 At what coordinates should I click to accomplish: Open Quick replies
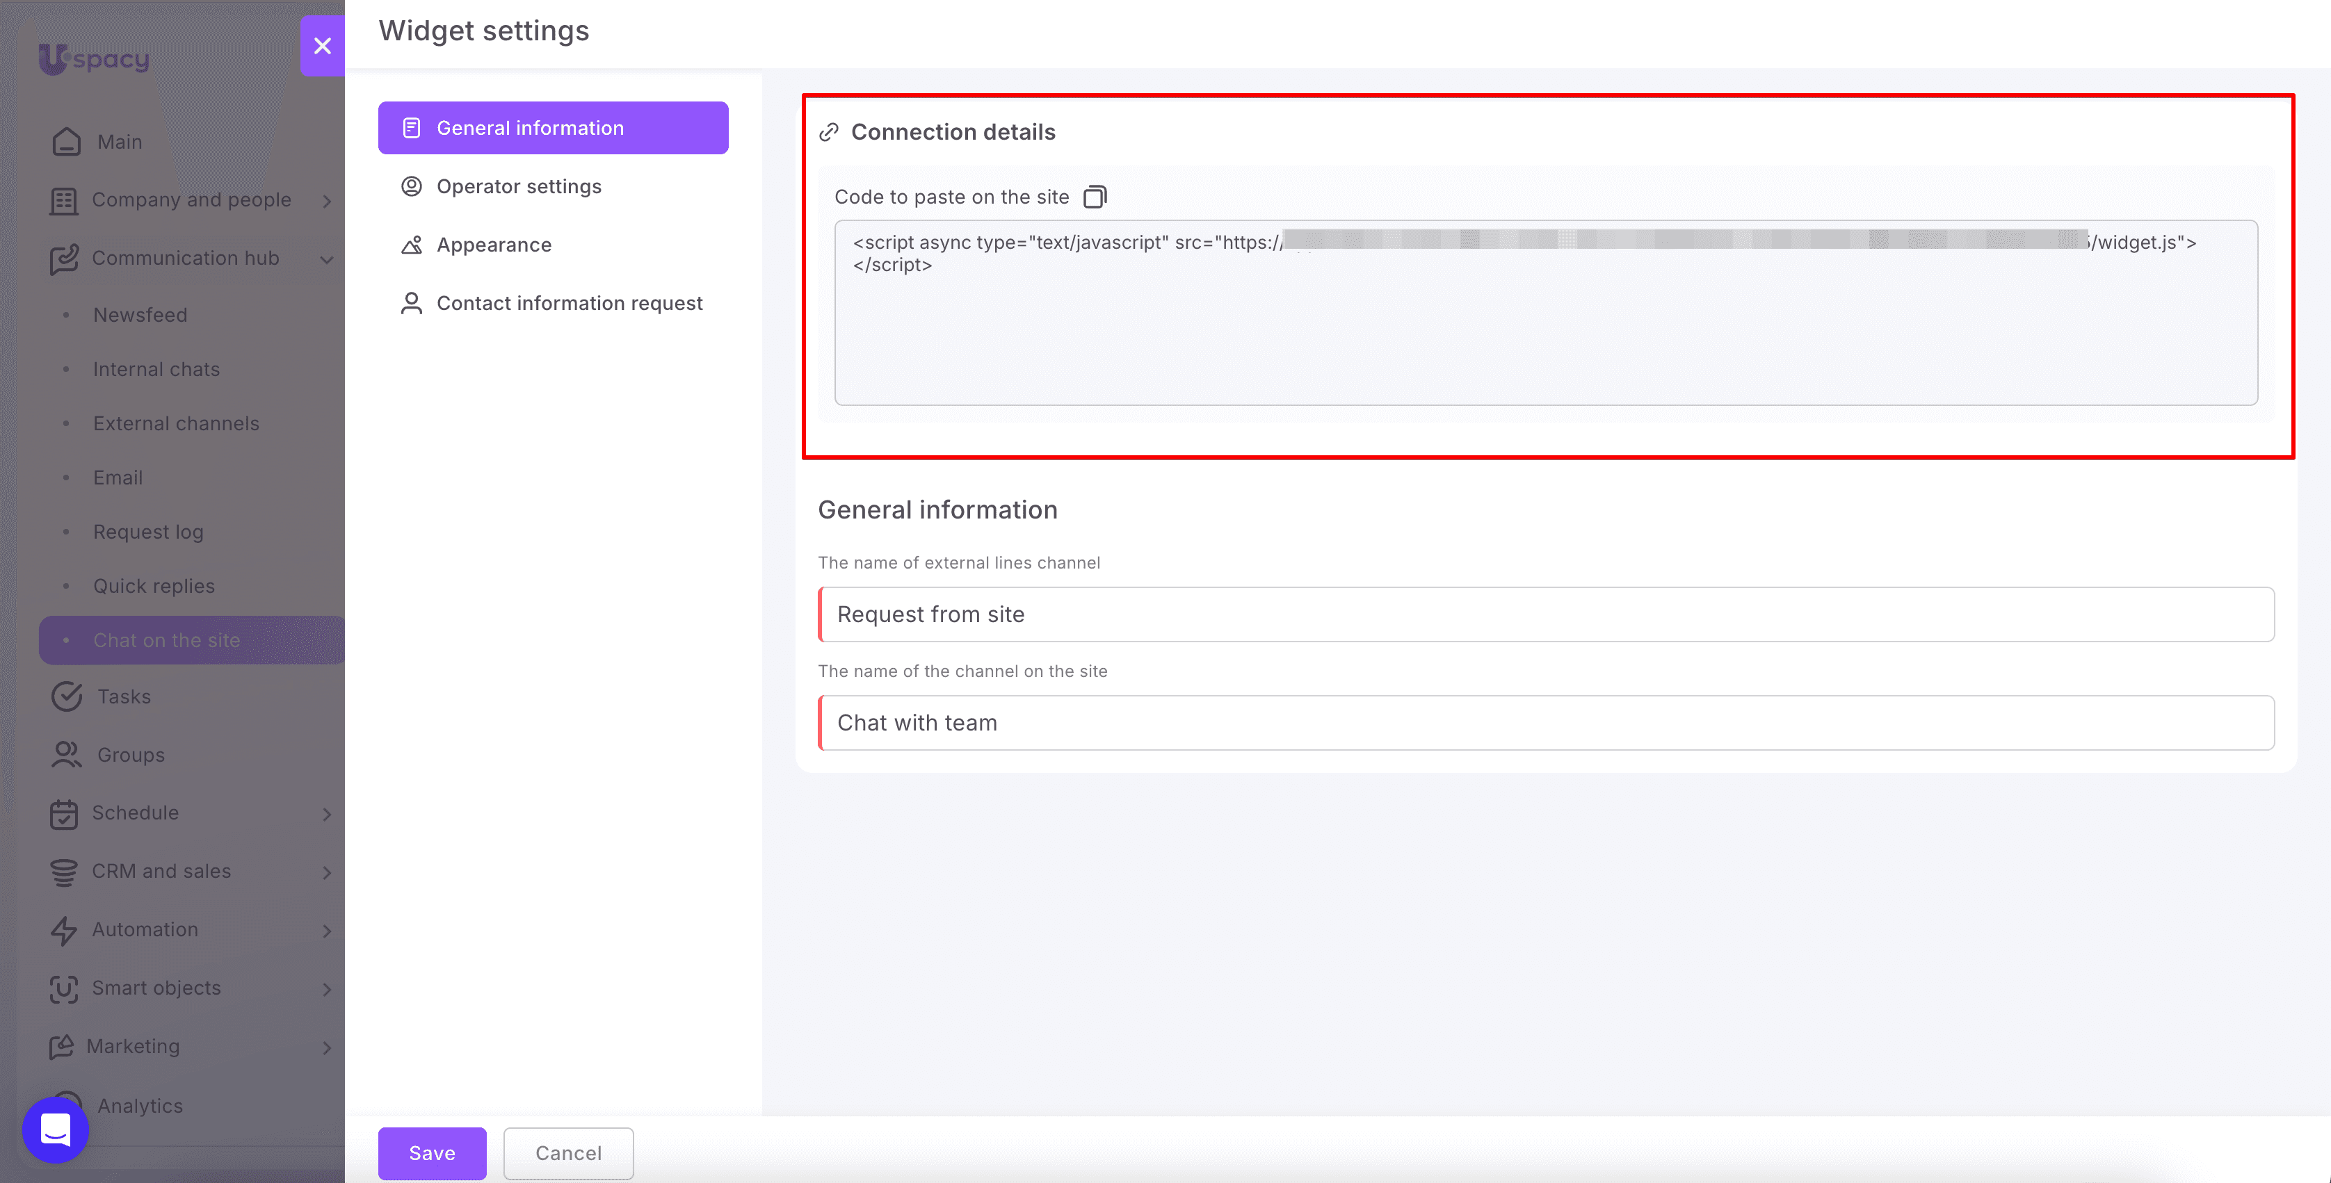pyautogui.click(x=154, y=586)
